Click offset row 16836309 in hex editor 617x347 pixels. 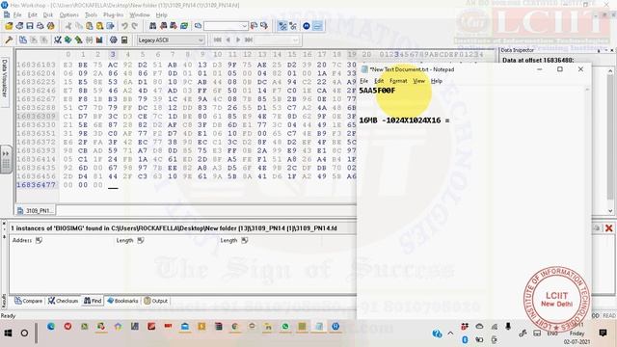click(37, 116)
